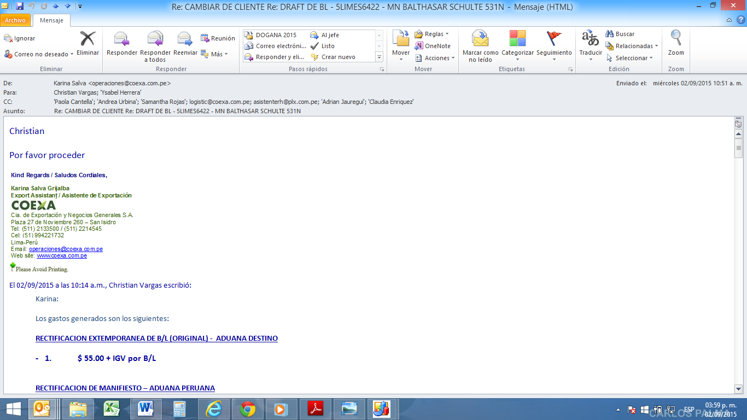Open the operaciones@coexa.com.pe email link
The height and width of the screenshot is (420, 747).
click(66, 249)
